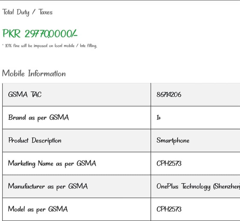240x221 pixels.
Task: Click the 'GSMA TAC' label cell
Action: 77,94
